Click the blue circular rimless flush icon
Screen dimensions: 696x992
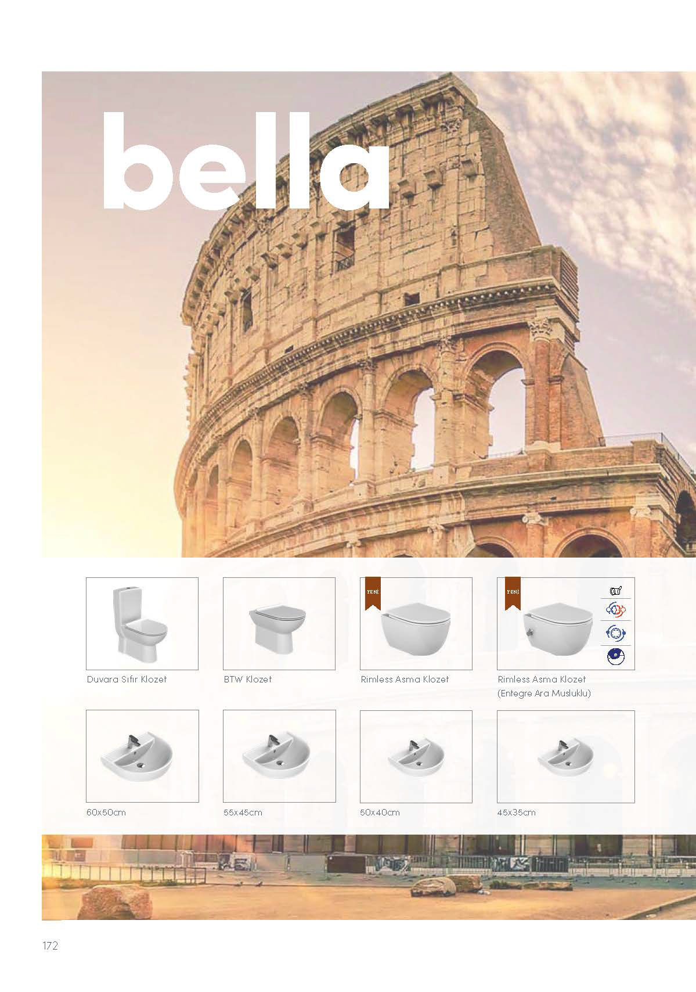(616, 633)
